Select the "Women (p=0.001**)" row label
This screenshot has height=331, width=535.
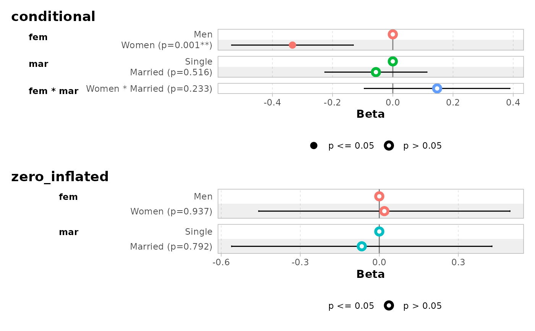(167, 45)
